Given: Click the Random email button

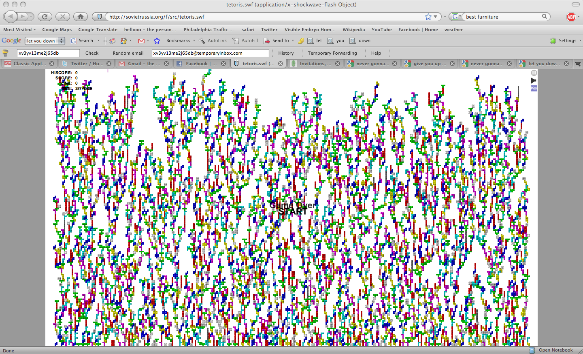Looking at the screenshot, I should [128, 53].
